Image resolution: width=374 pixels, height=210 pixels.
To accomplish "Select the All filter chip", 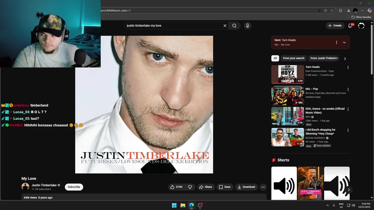I will tap(275, 58).
